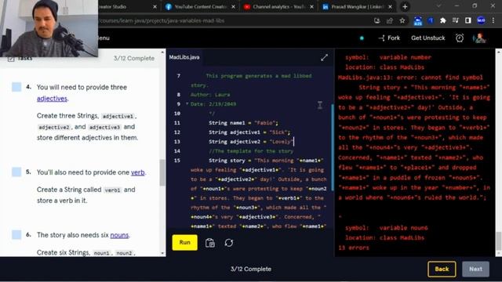502x282 pixels.
Task: Go to the Next step
Action: (x=475, y=269)
